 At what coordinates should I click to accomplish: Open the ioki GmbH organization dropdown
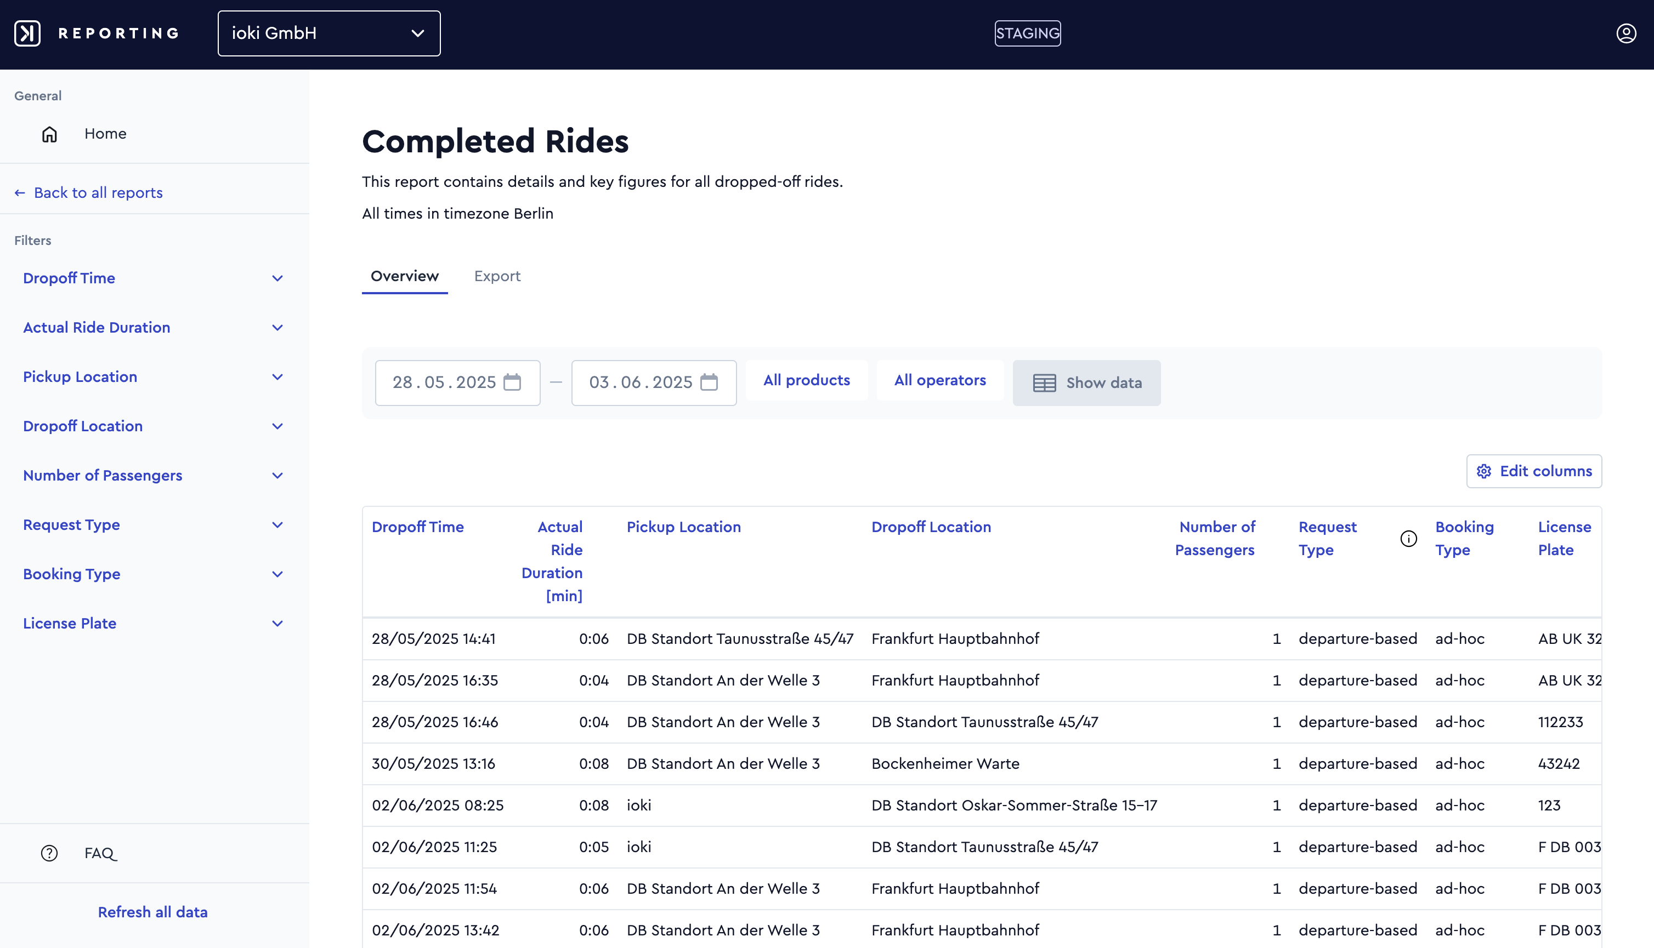(x=329, y=33)
